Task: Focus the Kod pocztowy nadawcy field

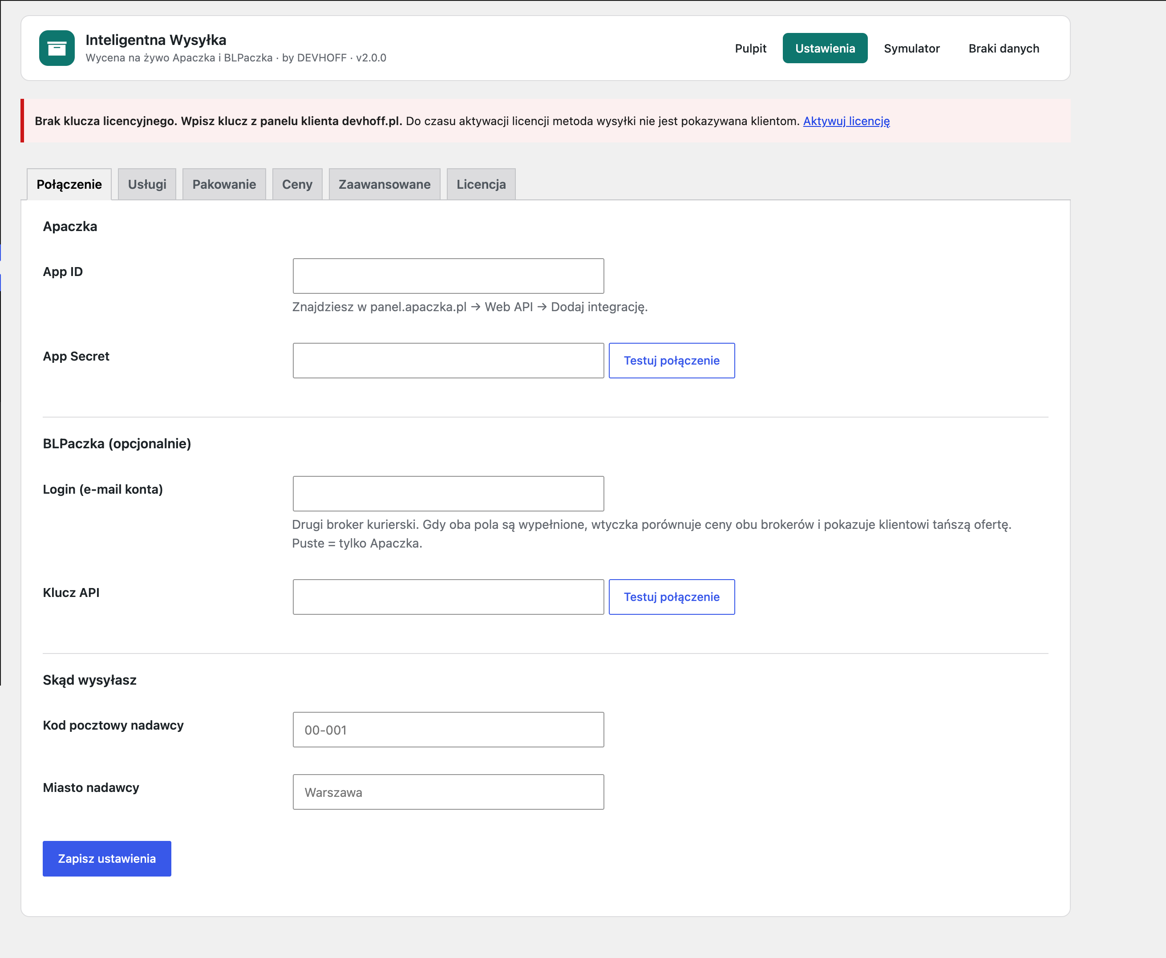Action: pos(448,730)
